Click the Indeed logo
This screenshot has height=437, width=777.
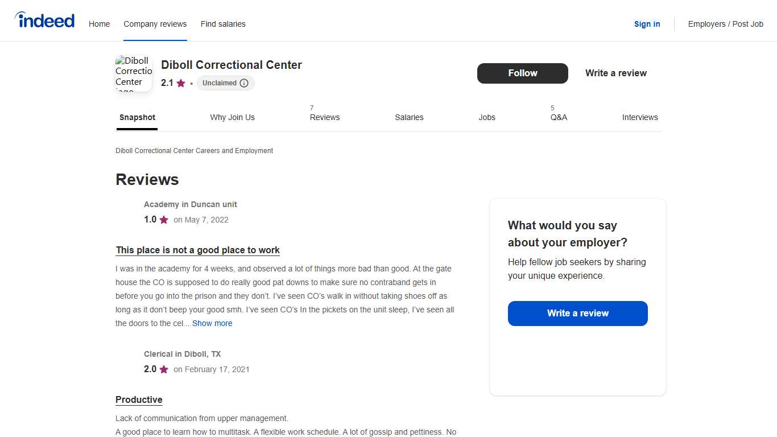(44, 20)
